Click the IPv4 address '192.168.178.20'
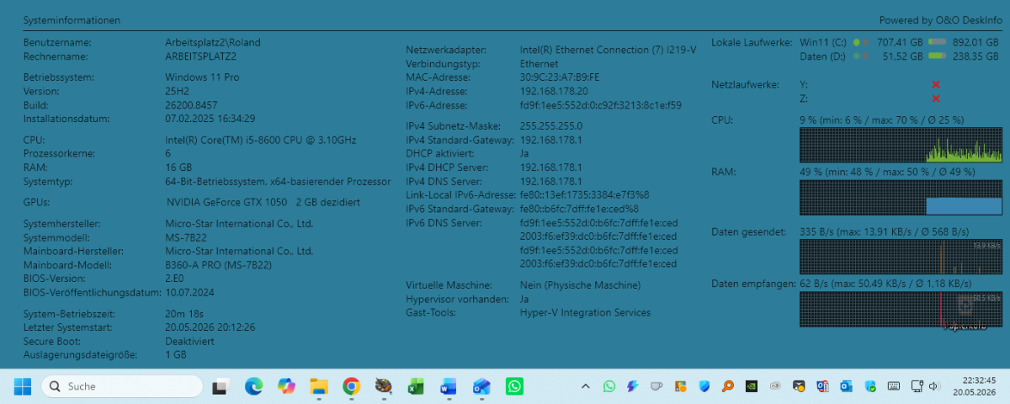1010x404 pixels. click(554, 91)
